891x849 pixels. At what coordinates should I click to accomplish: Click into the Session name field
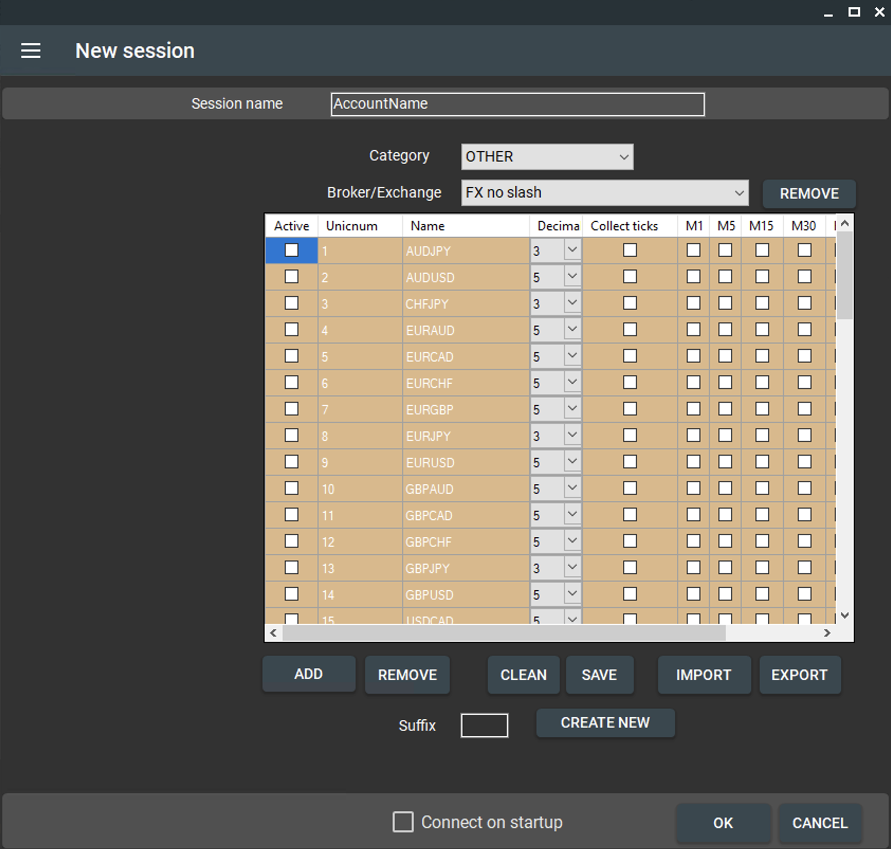coord(517,104)
